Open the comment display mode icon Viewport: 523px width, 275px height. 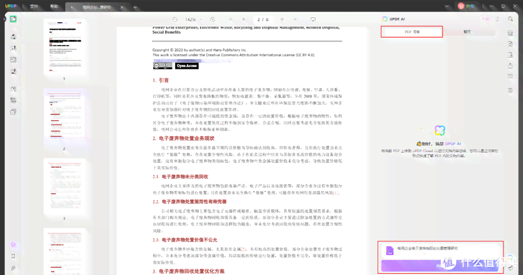pos(313,20)
